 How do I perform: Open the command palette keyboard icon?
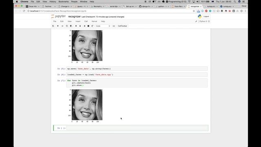coord(114,26)
